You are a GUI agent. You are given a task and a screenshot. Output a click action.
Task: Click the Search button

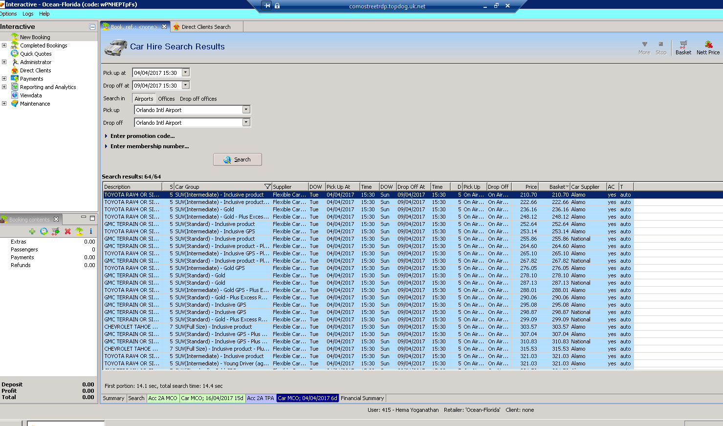coord(238,159)
